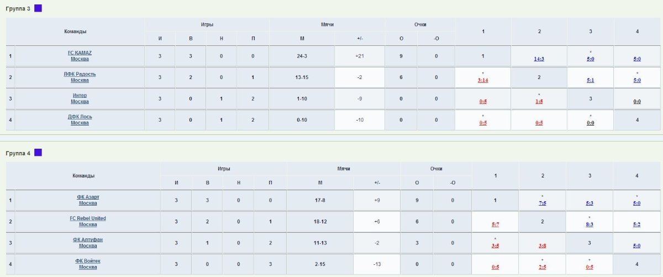Open the red 2:5 match result
The image size is (663, 277).
coord(543,268)
